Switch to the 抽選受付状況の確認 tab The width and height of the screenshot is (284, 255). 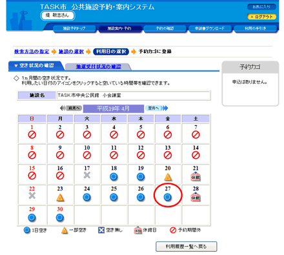98,66
